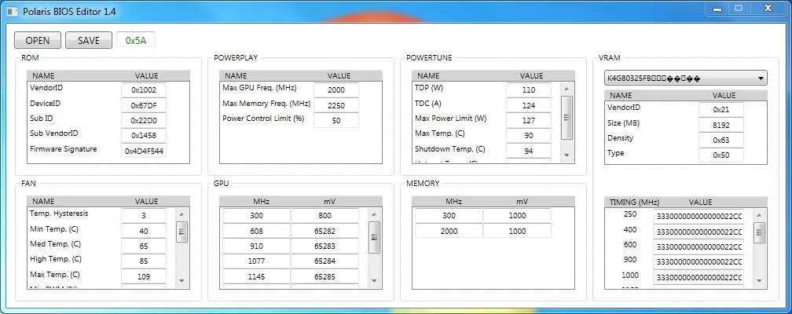Click the POWERTUNE scroll up arrow
This screenshot has width=792, height=314.
point(566,89)
